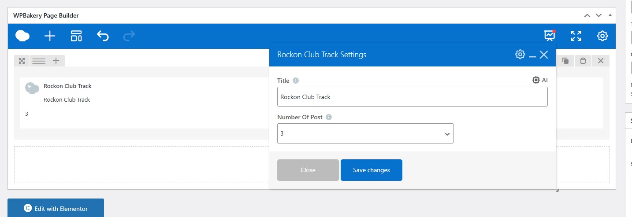The height and width of the screenshot is (217, 632).
Task: Move panel down with down arrow
Action: coord(599,15)
